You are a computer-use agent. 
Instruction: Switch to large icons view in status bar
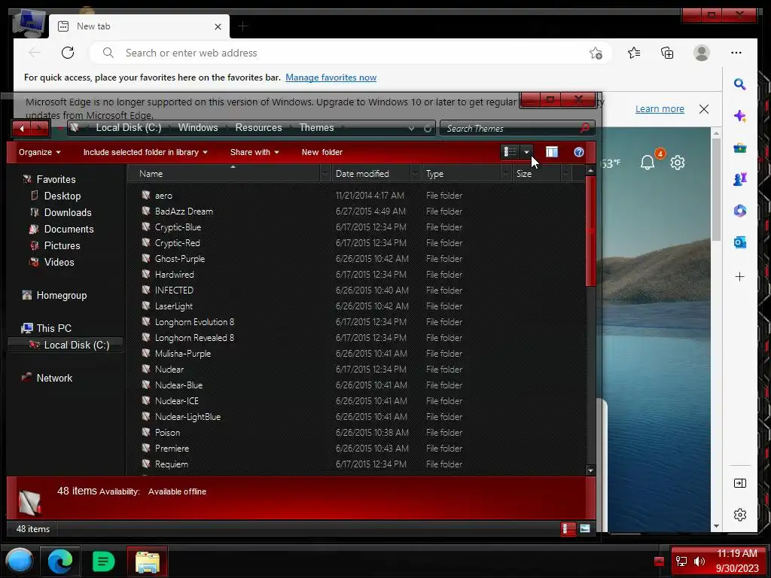584,529
